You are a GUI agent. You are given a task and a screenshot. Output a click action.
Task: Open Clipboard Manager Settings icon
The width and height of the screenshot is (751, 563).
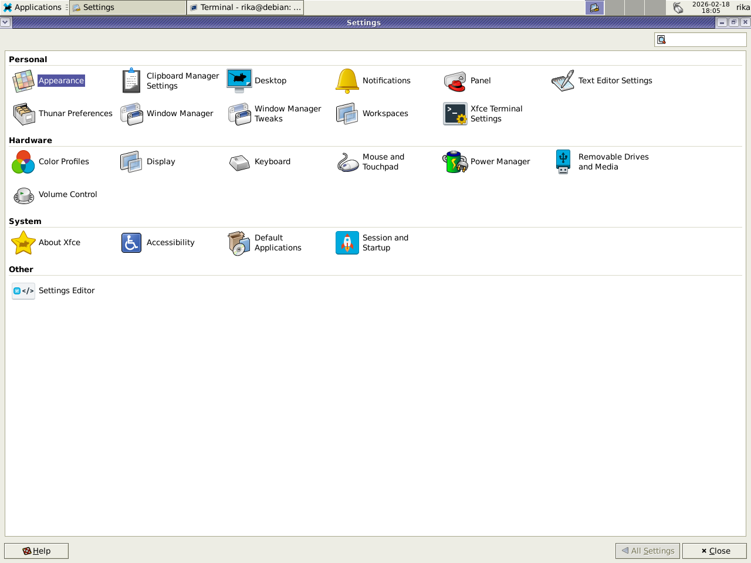point(131,81)
